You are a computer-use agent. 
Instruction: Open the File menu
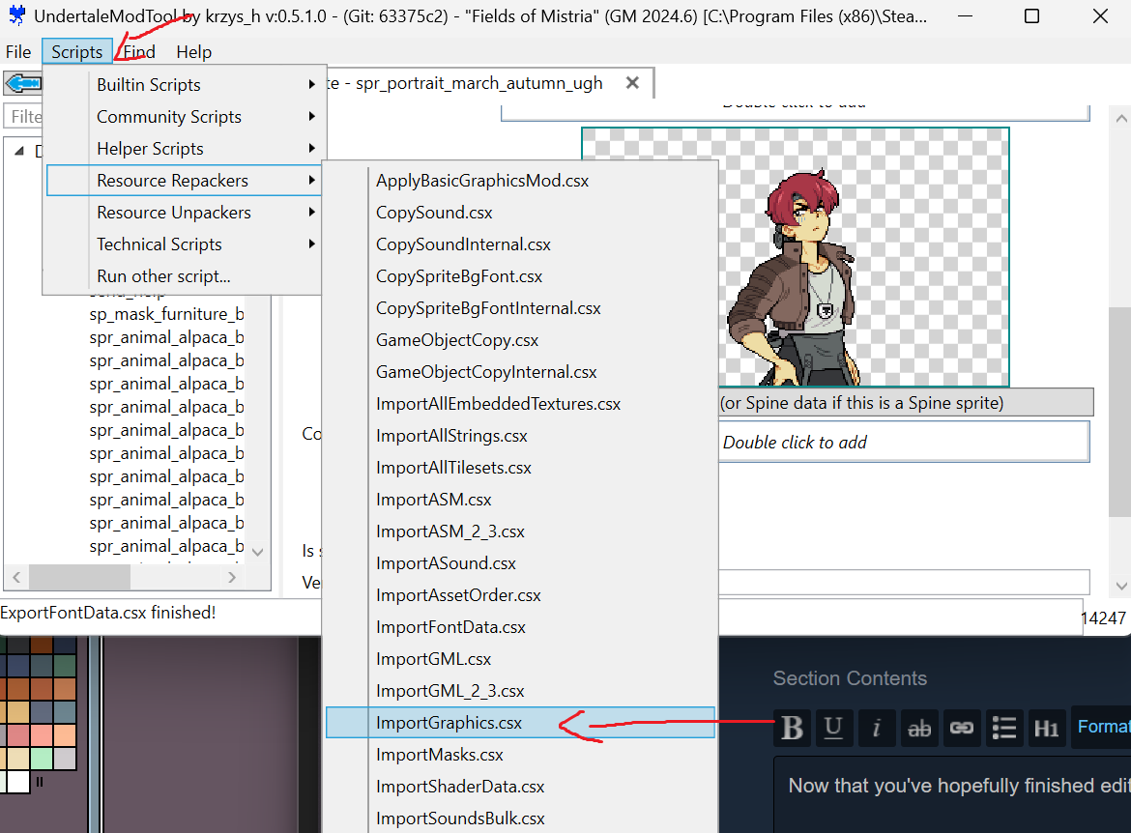point(18,52)
